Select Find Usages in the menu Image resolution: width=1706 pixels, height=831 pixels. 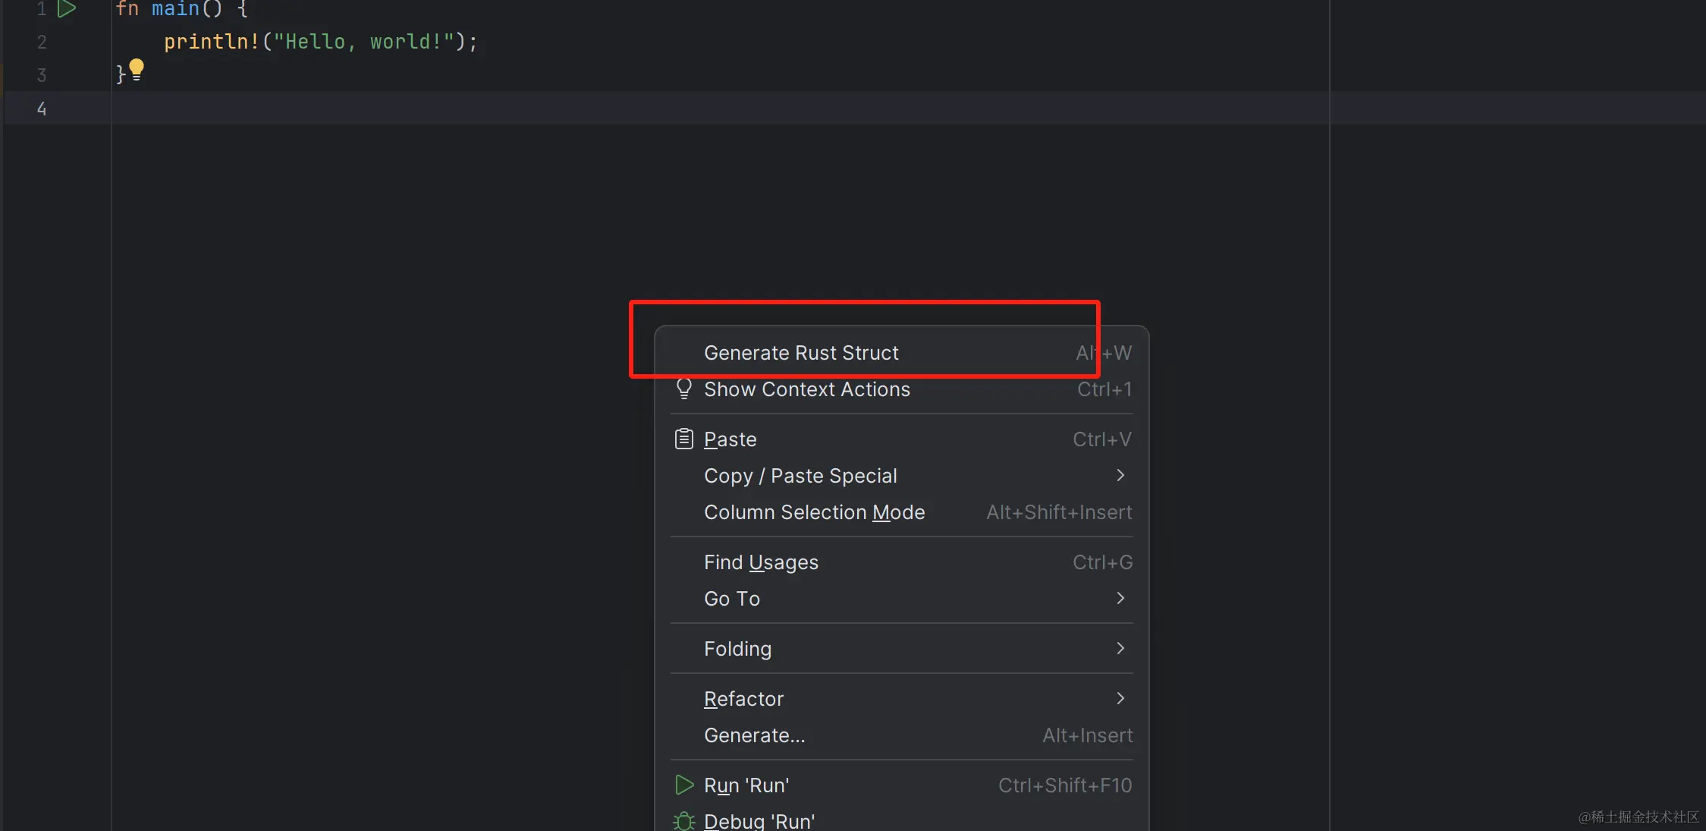coord(761,562)
